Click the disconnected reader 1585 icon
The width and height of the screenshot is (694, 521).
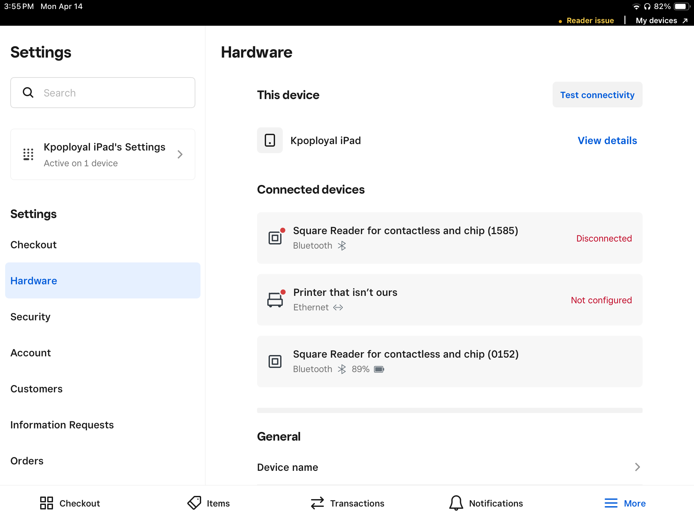tap(275, 238)
